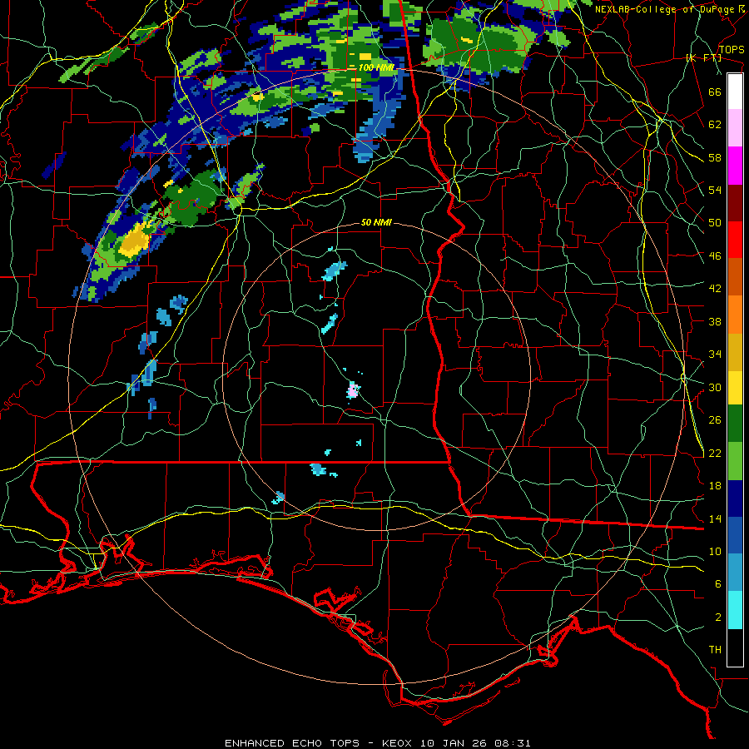Pick the sky blue legend swatch
Viewport: 749px width, 749px height.
click(735, 573)
